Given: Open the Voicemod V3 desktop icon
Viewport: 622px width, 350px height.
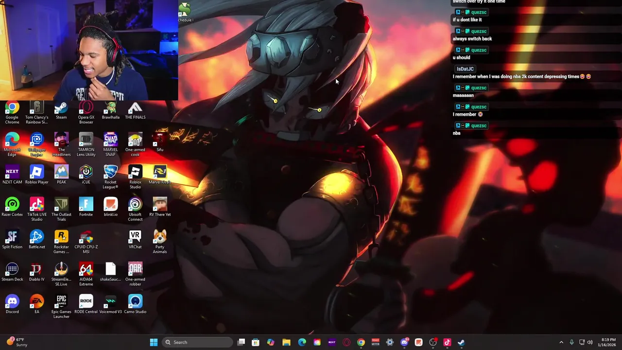Looking at the screenshot, I should pyautogui.click(x=111, y=305).
